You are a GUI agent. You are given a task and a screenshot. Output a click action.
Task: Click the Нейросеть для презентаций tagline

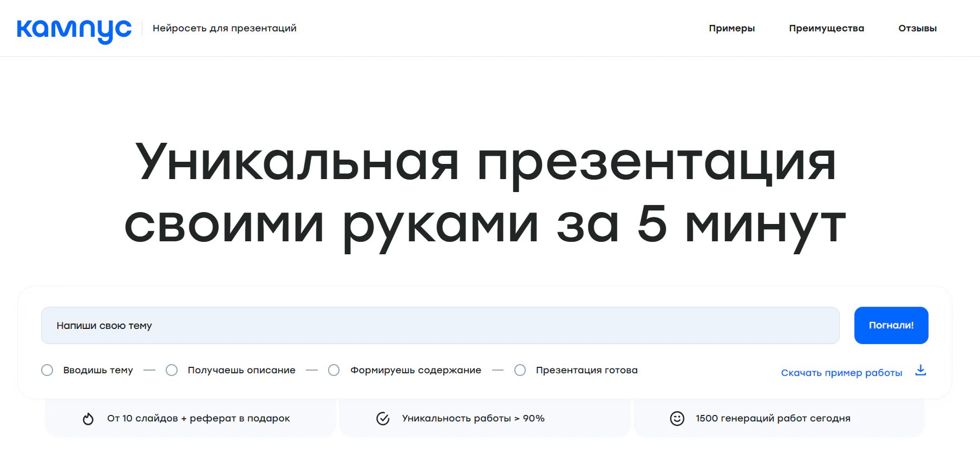(225, 28)
